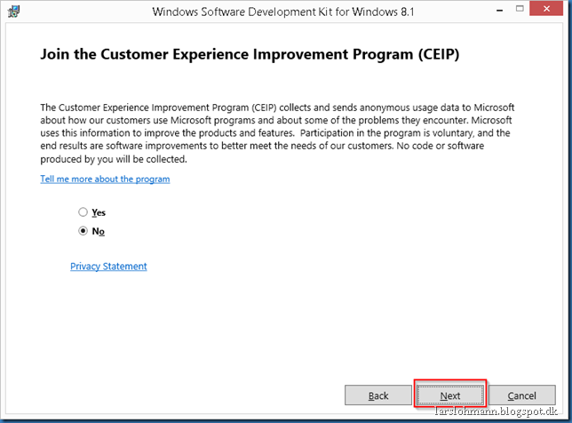Screen dimensions: 572x423
Task: Minimize the SDK setup window
Action: tap(500, 10)
